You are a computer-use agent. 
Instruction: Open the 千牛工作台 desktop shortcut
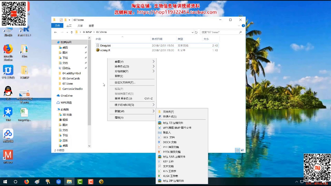point(8,72)
